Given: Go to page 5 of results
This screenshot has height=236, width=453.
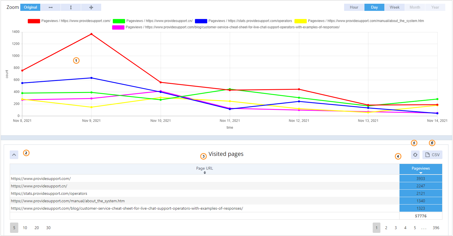Looking at the screenshot, I should (x=415, y=228).
